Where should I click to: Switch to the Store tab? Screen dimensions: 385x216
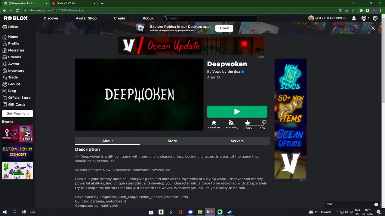[x=172, y=141]
